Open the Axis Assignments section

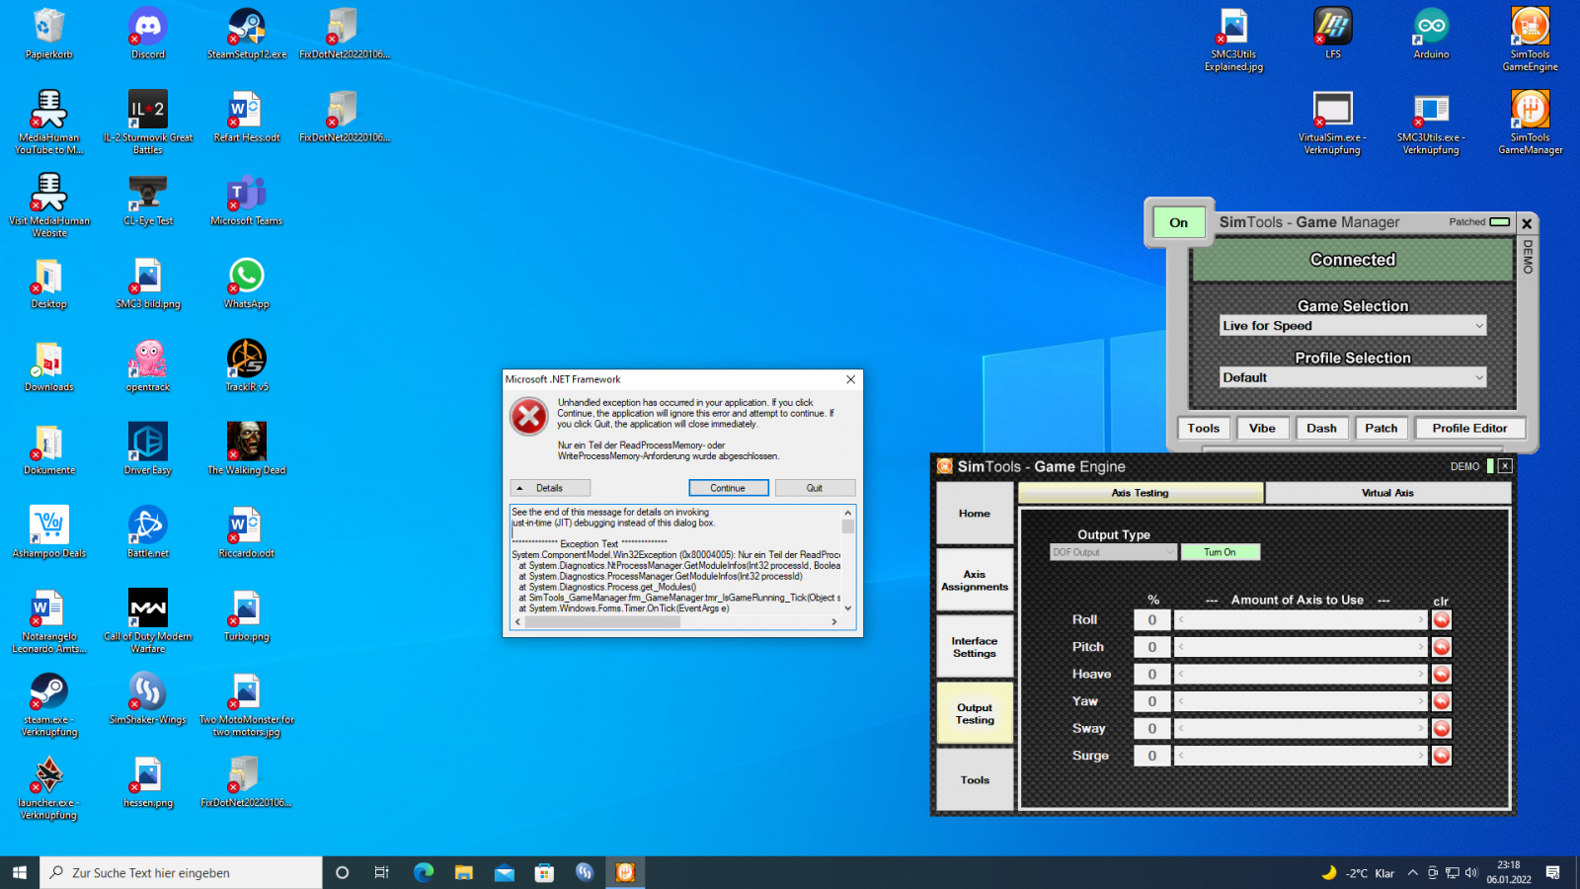tap(975, 581)
